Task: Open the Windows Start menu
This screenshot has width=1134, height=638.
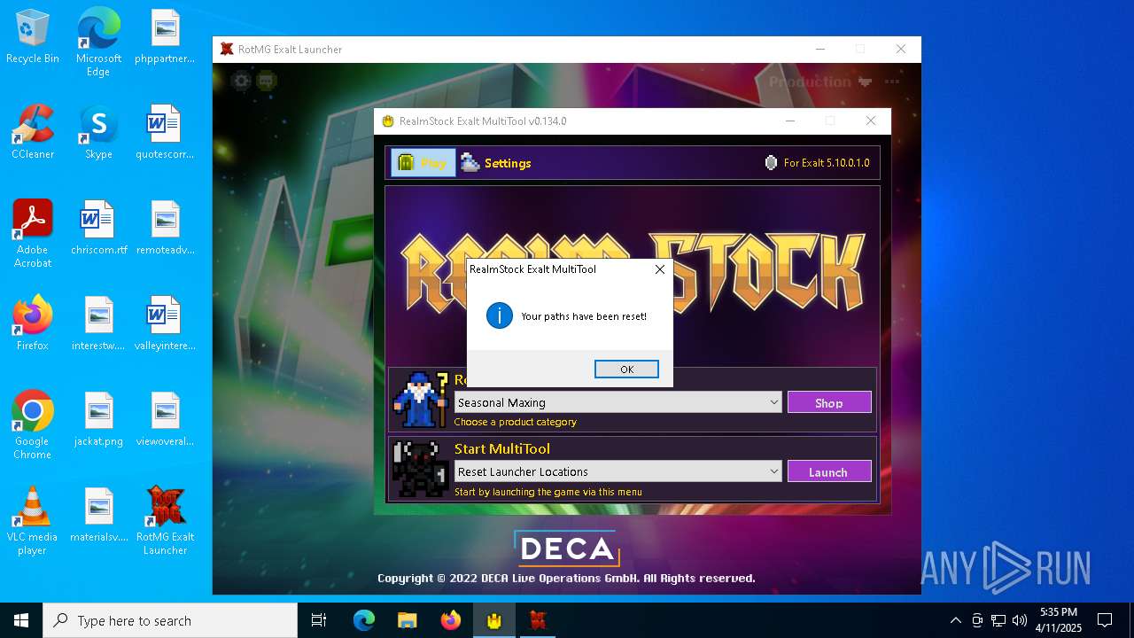Action: pos(21,620)
